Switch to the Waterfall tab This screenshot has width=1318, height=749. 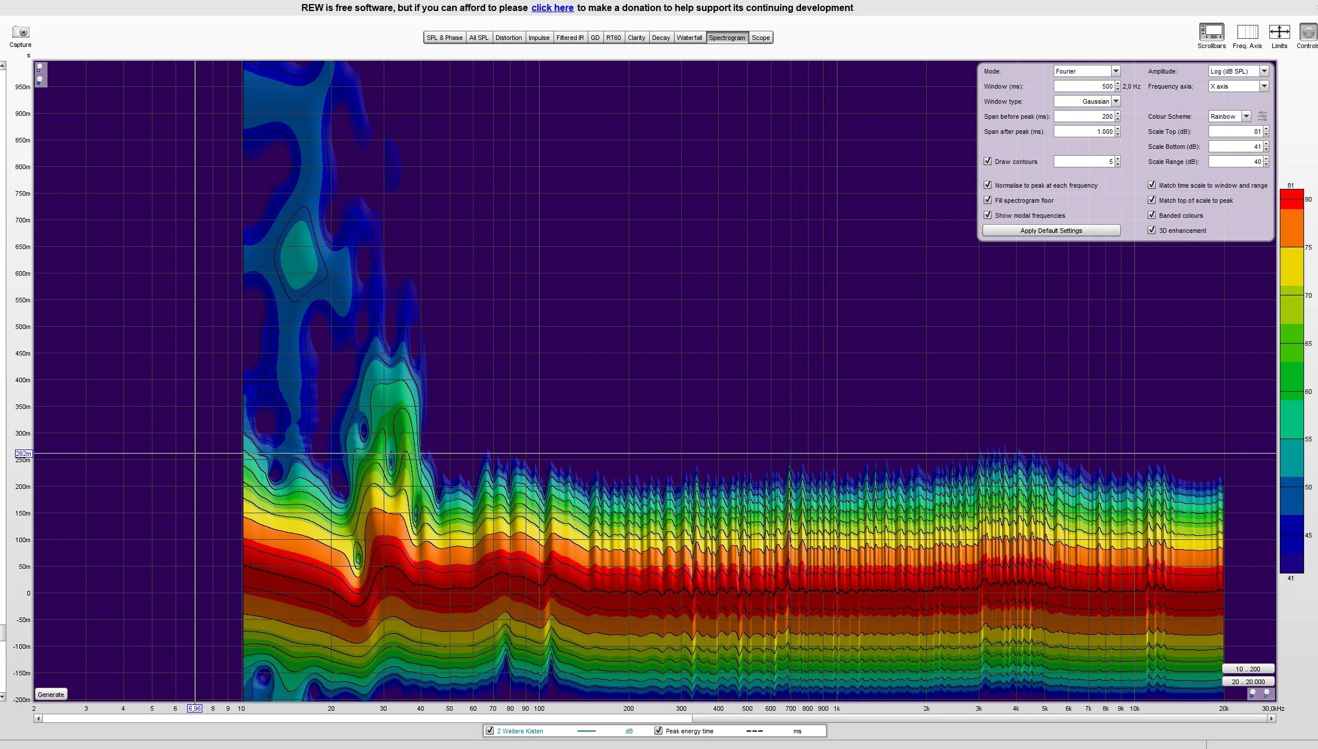(689, 38)
